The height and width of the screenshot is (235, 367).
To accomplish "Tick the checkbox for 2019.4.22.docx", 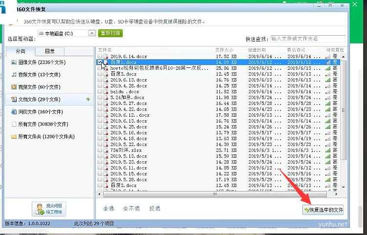I will click(x=100, y=109).
